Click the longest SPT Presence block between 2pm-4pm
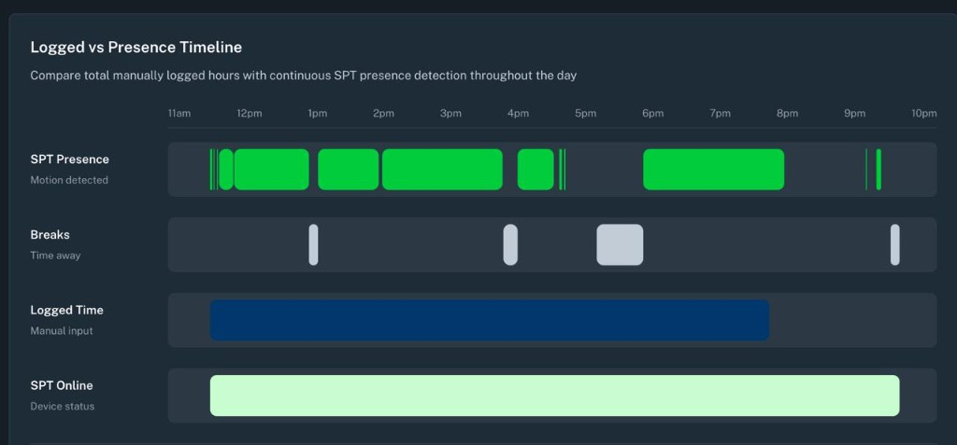 coord(442,170)
